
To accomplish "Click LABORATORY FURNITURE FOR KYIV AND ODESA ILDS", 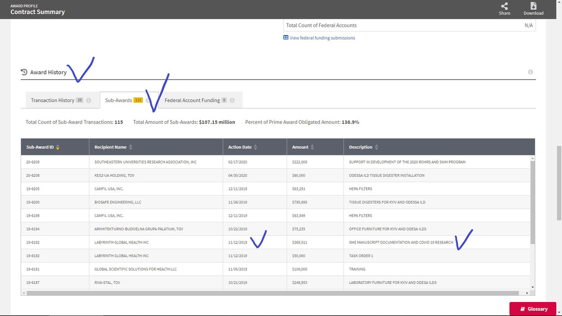I will [x=393, y=283].
